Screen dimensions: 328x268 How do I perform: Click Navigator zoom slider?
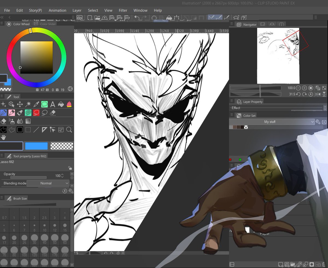[256, 88]
